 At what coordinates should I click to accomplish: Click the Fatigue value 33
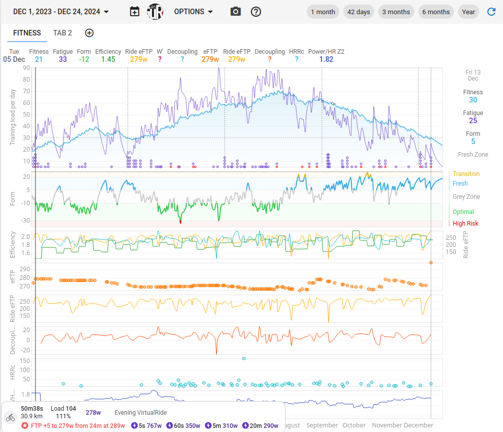(x=63, y=59)
